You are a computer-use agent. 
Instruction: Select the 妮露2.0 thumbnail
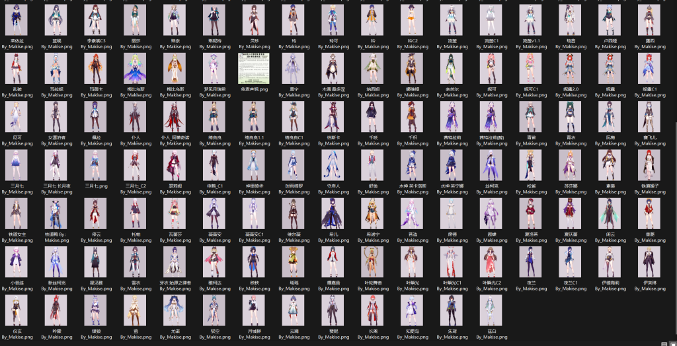click(x=570, y=68)
